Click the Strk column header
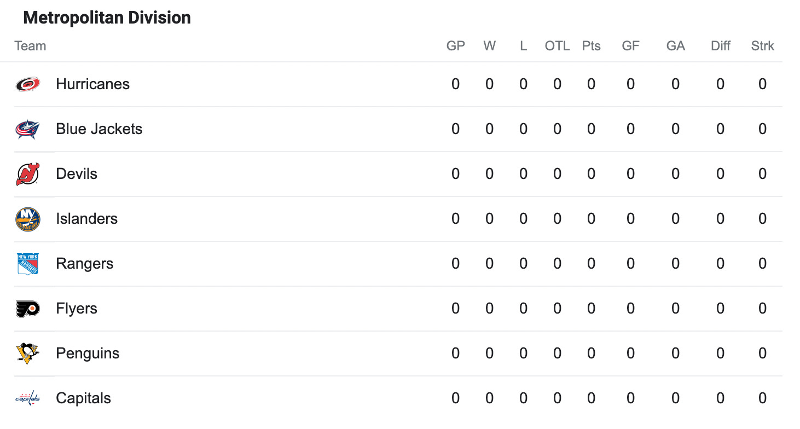This screenshot has width=800, height=429. (762, 46)
